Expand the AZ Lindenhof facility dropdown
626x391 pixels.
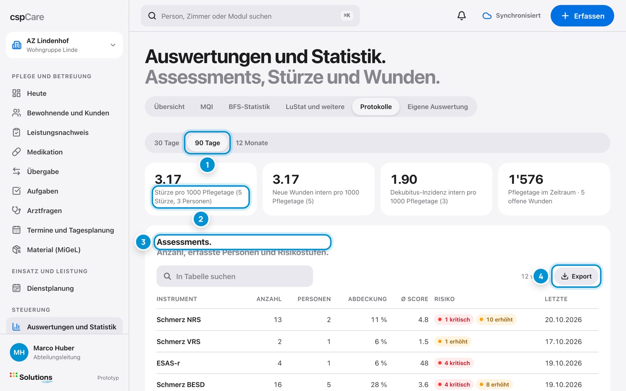tap(113, 45)
